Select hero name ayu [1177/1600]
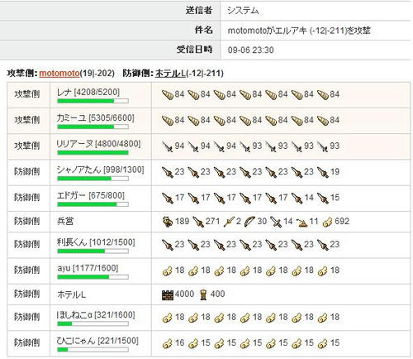 88,268
